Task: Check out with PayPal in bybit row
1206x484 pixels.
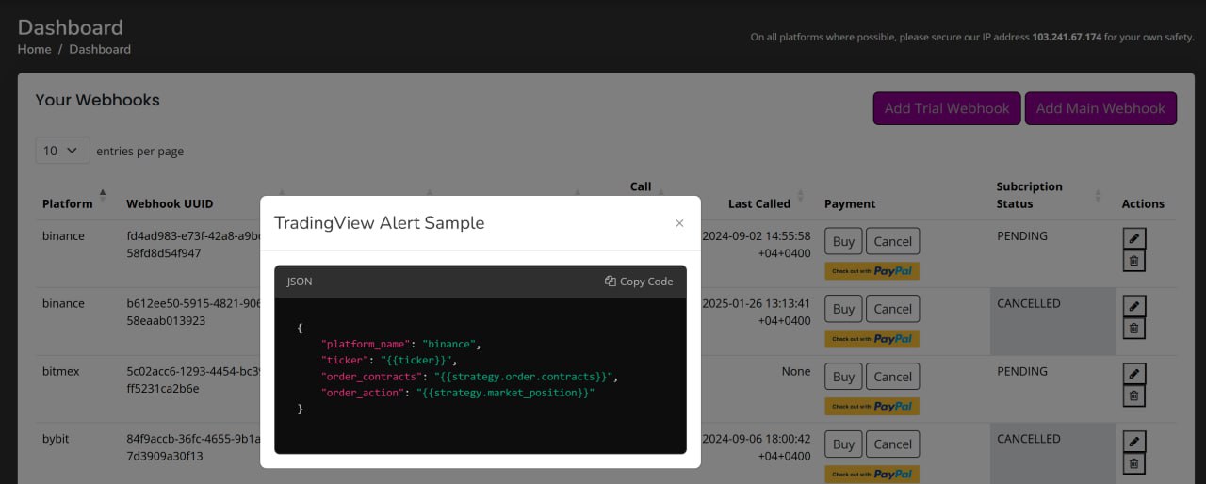Action: tap(872, 475)
